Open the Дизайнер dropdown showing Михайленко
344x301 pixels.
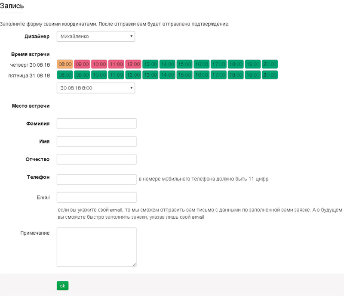point(95,36)
